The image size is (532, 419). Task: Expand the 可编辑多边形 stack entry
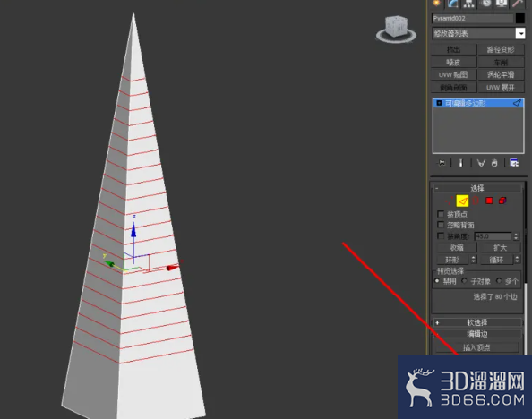[x=439, y=103]
